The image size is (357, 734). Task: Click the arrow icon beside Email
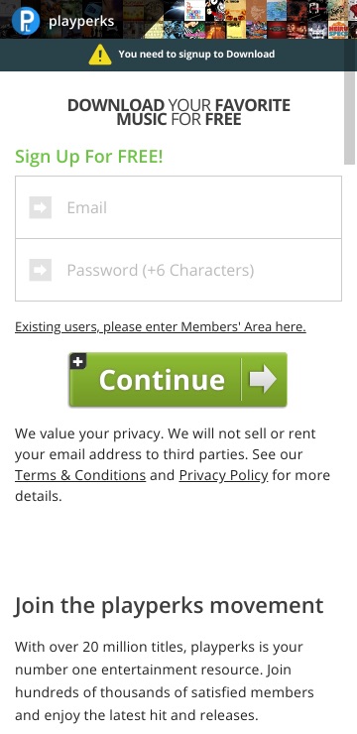[x=41, y=207]
